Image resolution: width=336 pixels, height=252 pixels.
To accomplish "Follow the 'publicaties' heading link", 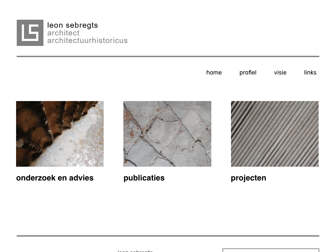I will tap(144, 178).
